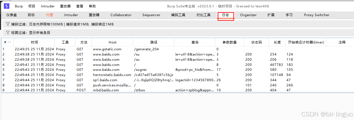The height and width of the screenshot is (120, 354).
Task: Sort by 开始响应计时器(timer) column header
Action: pyautogui.click(x=306, y=42)
